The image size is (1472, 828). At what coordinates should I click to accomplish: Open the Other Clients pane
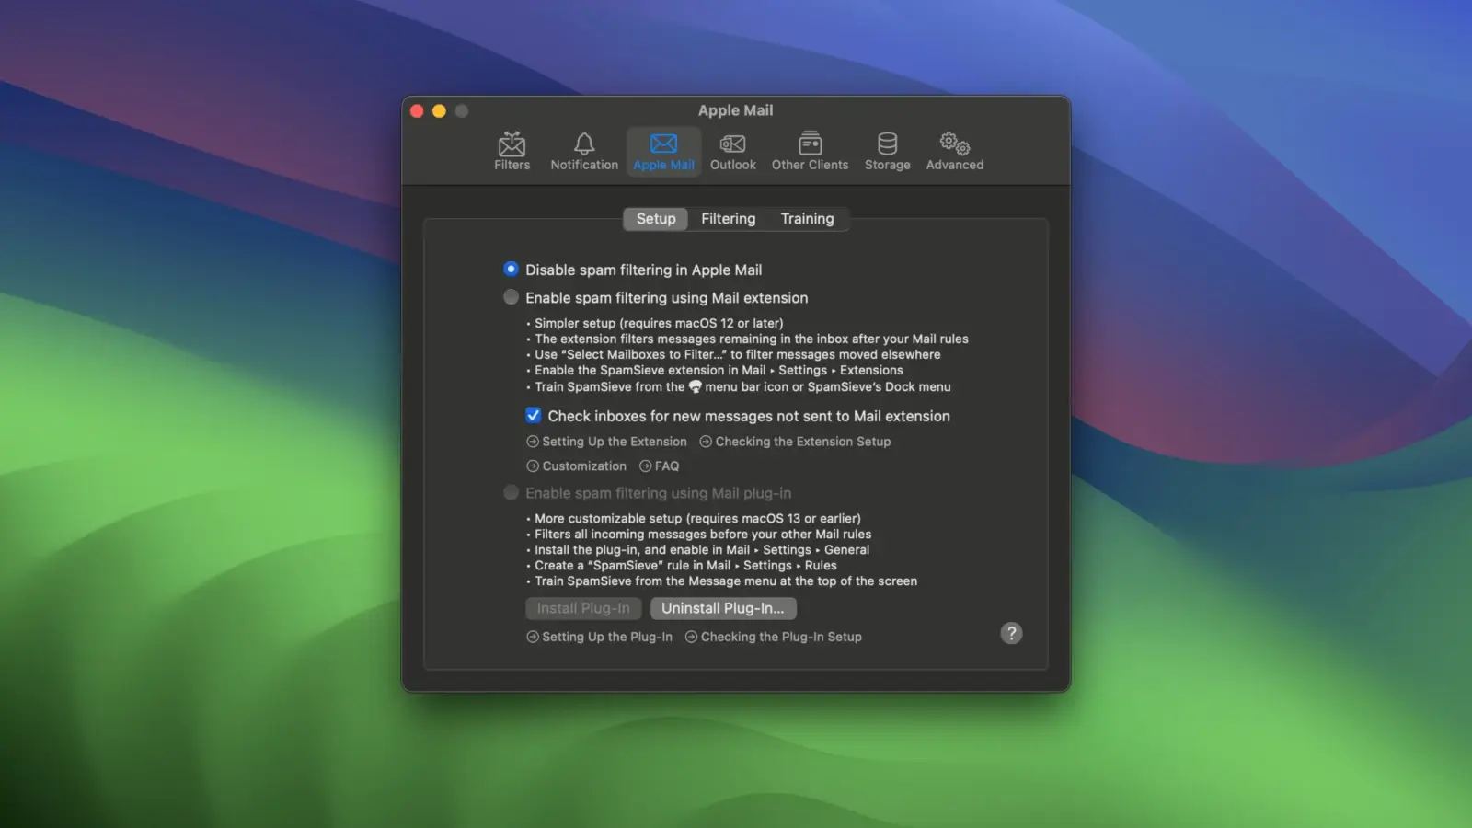[810, 151]
